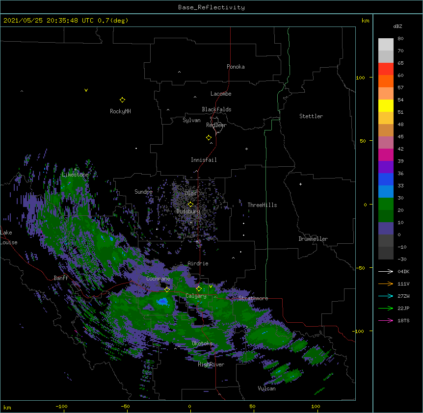Click the yellow diamond marker above RockyMH
The image size is (423, 413).
pyautogui.click(x=122, y=100)
